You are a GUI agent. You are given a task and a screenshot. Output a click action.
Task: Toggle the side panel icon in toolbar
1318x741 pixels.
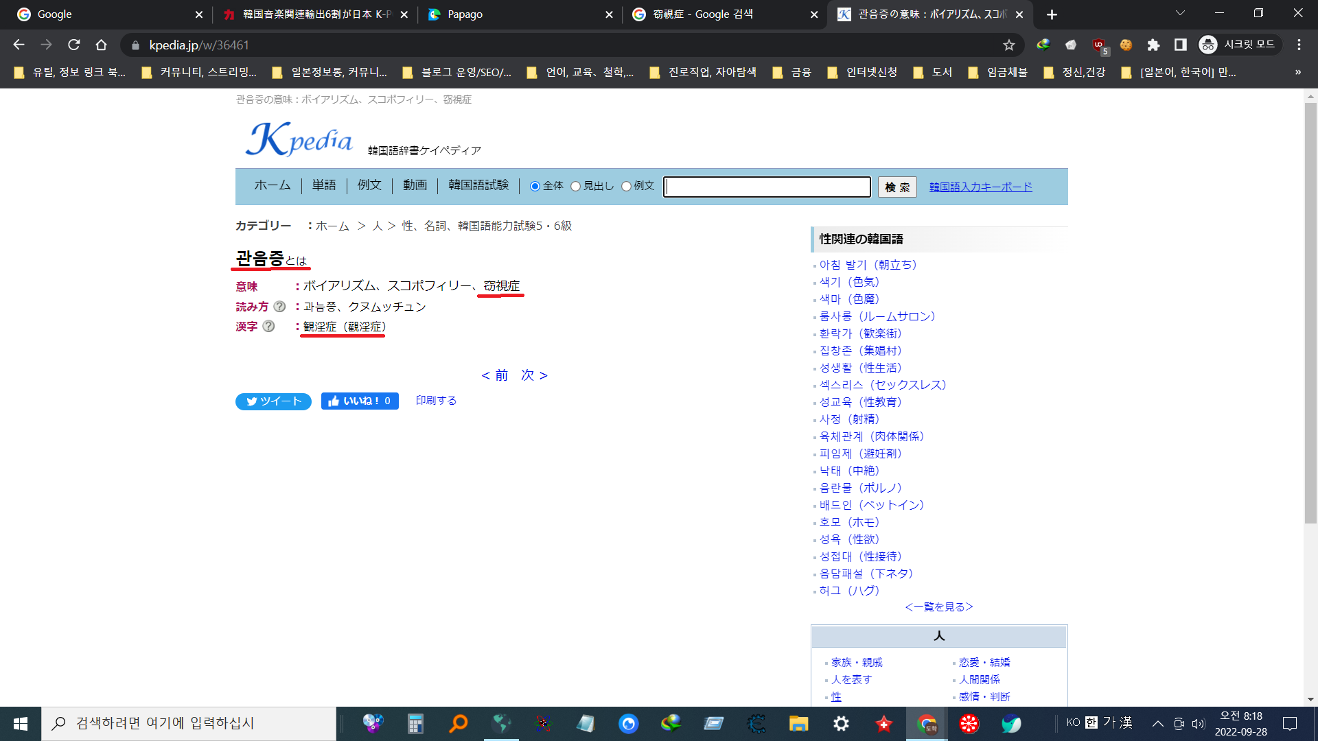point(1181,45)
